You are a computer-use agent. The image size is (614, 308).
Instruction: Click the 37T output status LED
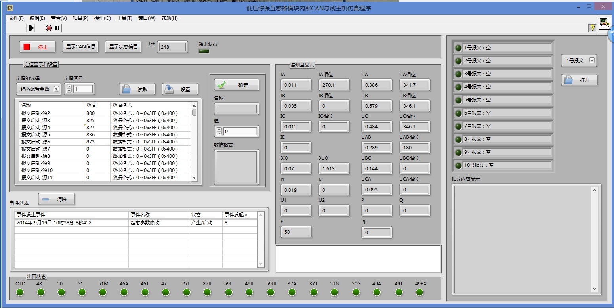314,293
